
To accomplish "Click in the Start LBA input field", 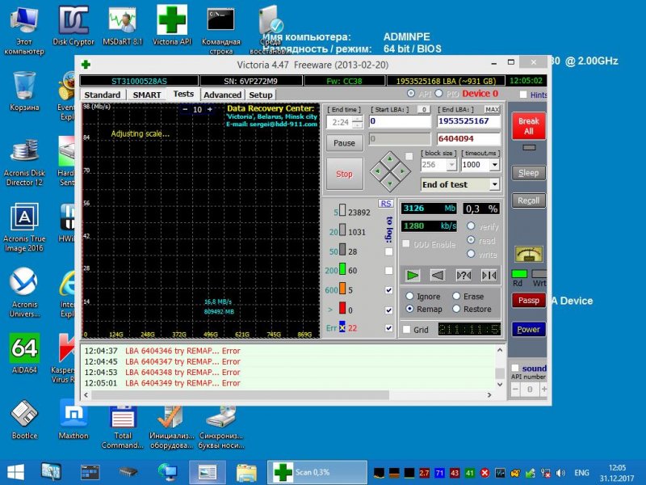I will pos(399,121).
